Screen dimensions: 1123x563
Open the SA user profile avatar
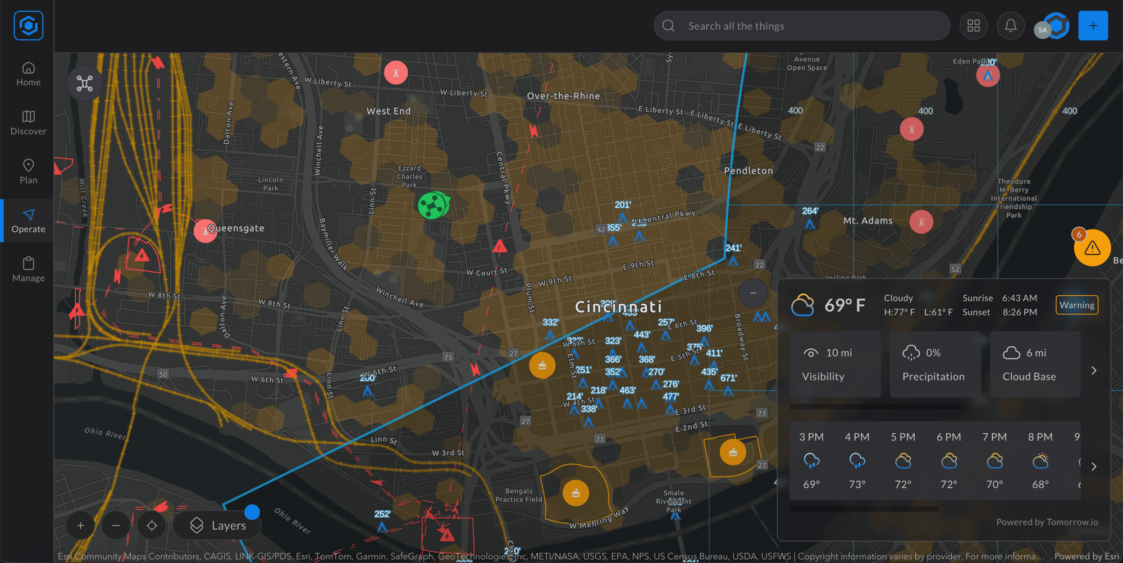pyautogui.click(x=1043, y=30)
